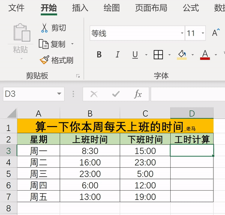
Task: Click the 剪切 text button
Action: pyautogui.click(x=59, y=28)
